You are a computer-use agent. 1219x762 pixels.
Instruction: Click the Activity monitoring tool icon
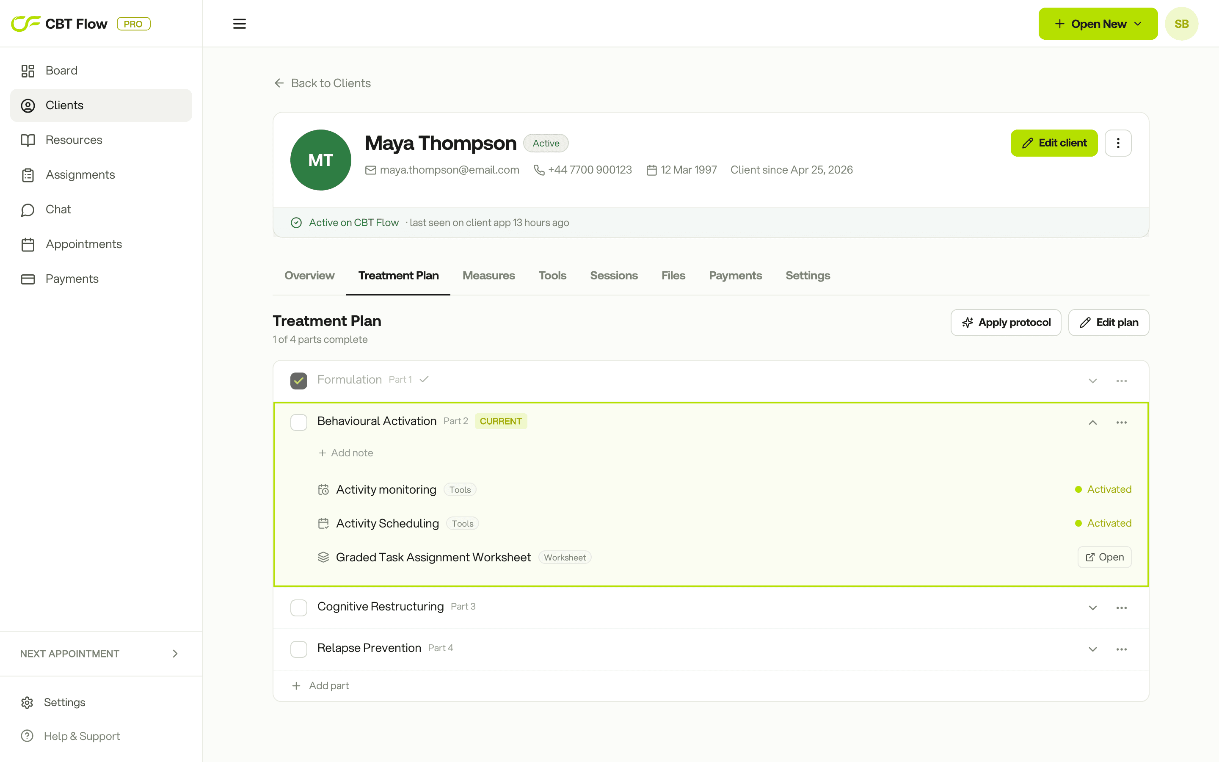pos(323,489)
